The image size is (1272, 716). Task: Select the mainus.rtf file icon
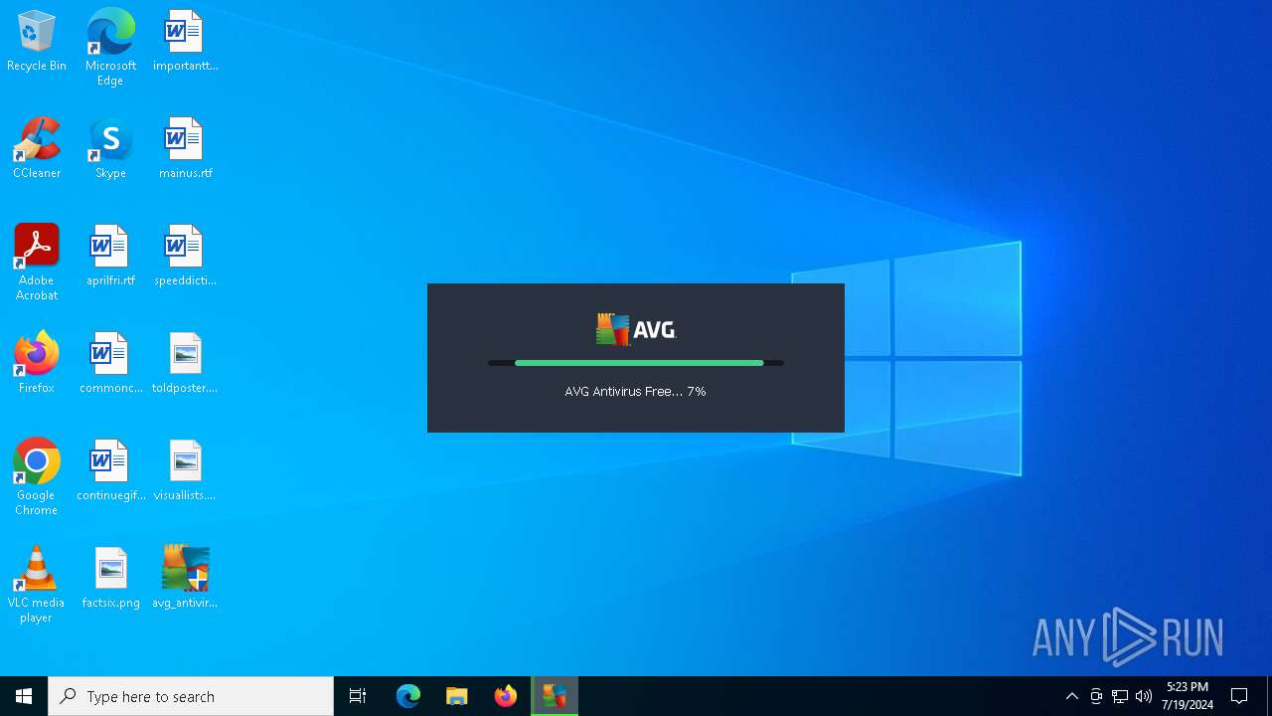[185, 149]
